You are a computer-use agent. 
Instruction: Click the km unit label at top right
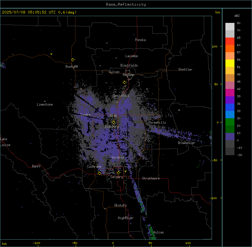(218, 12)
